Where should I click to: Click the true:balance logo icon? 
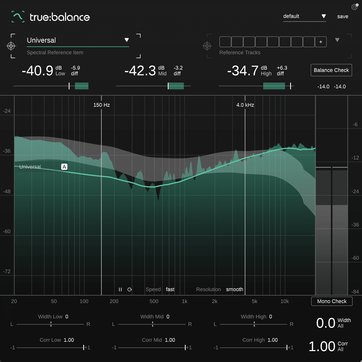tap(18, 17)
